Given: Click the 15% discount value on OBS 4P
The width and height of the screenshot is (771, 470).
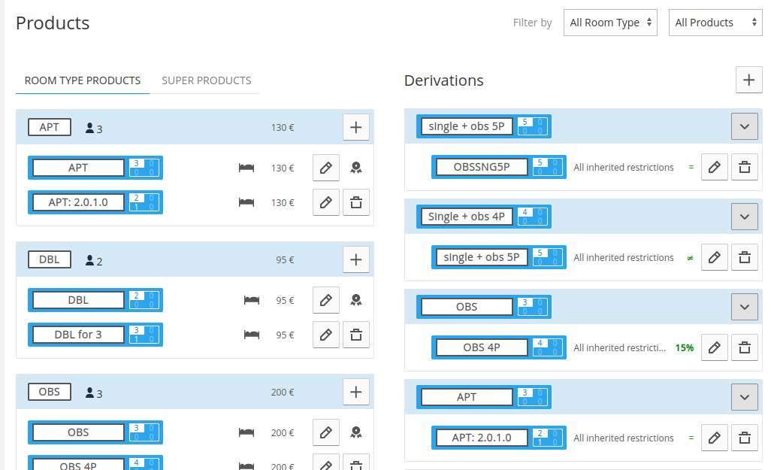Looking at the screenshot, I should coord(684,347).
